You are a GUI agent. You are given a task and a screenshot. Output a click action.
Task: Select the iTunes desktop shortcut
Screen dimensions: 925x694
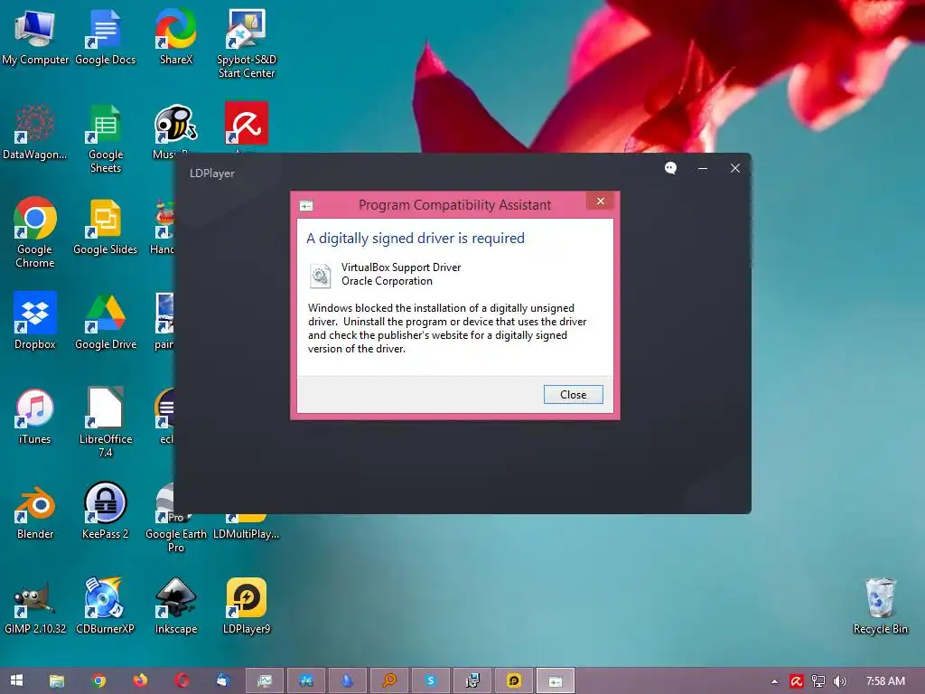[x=35, y=417]
